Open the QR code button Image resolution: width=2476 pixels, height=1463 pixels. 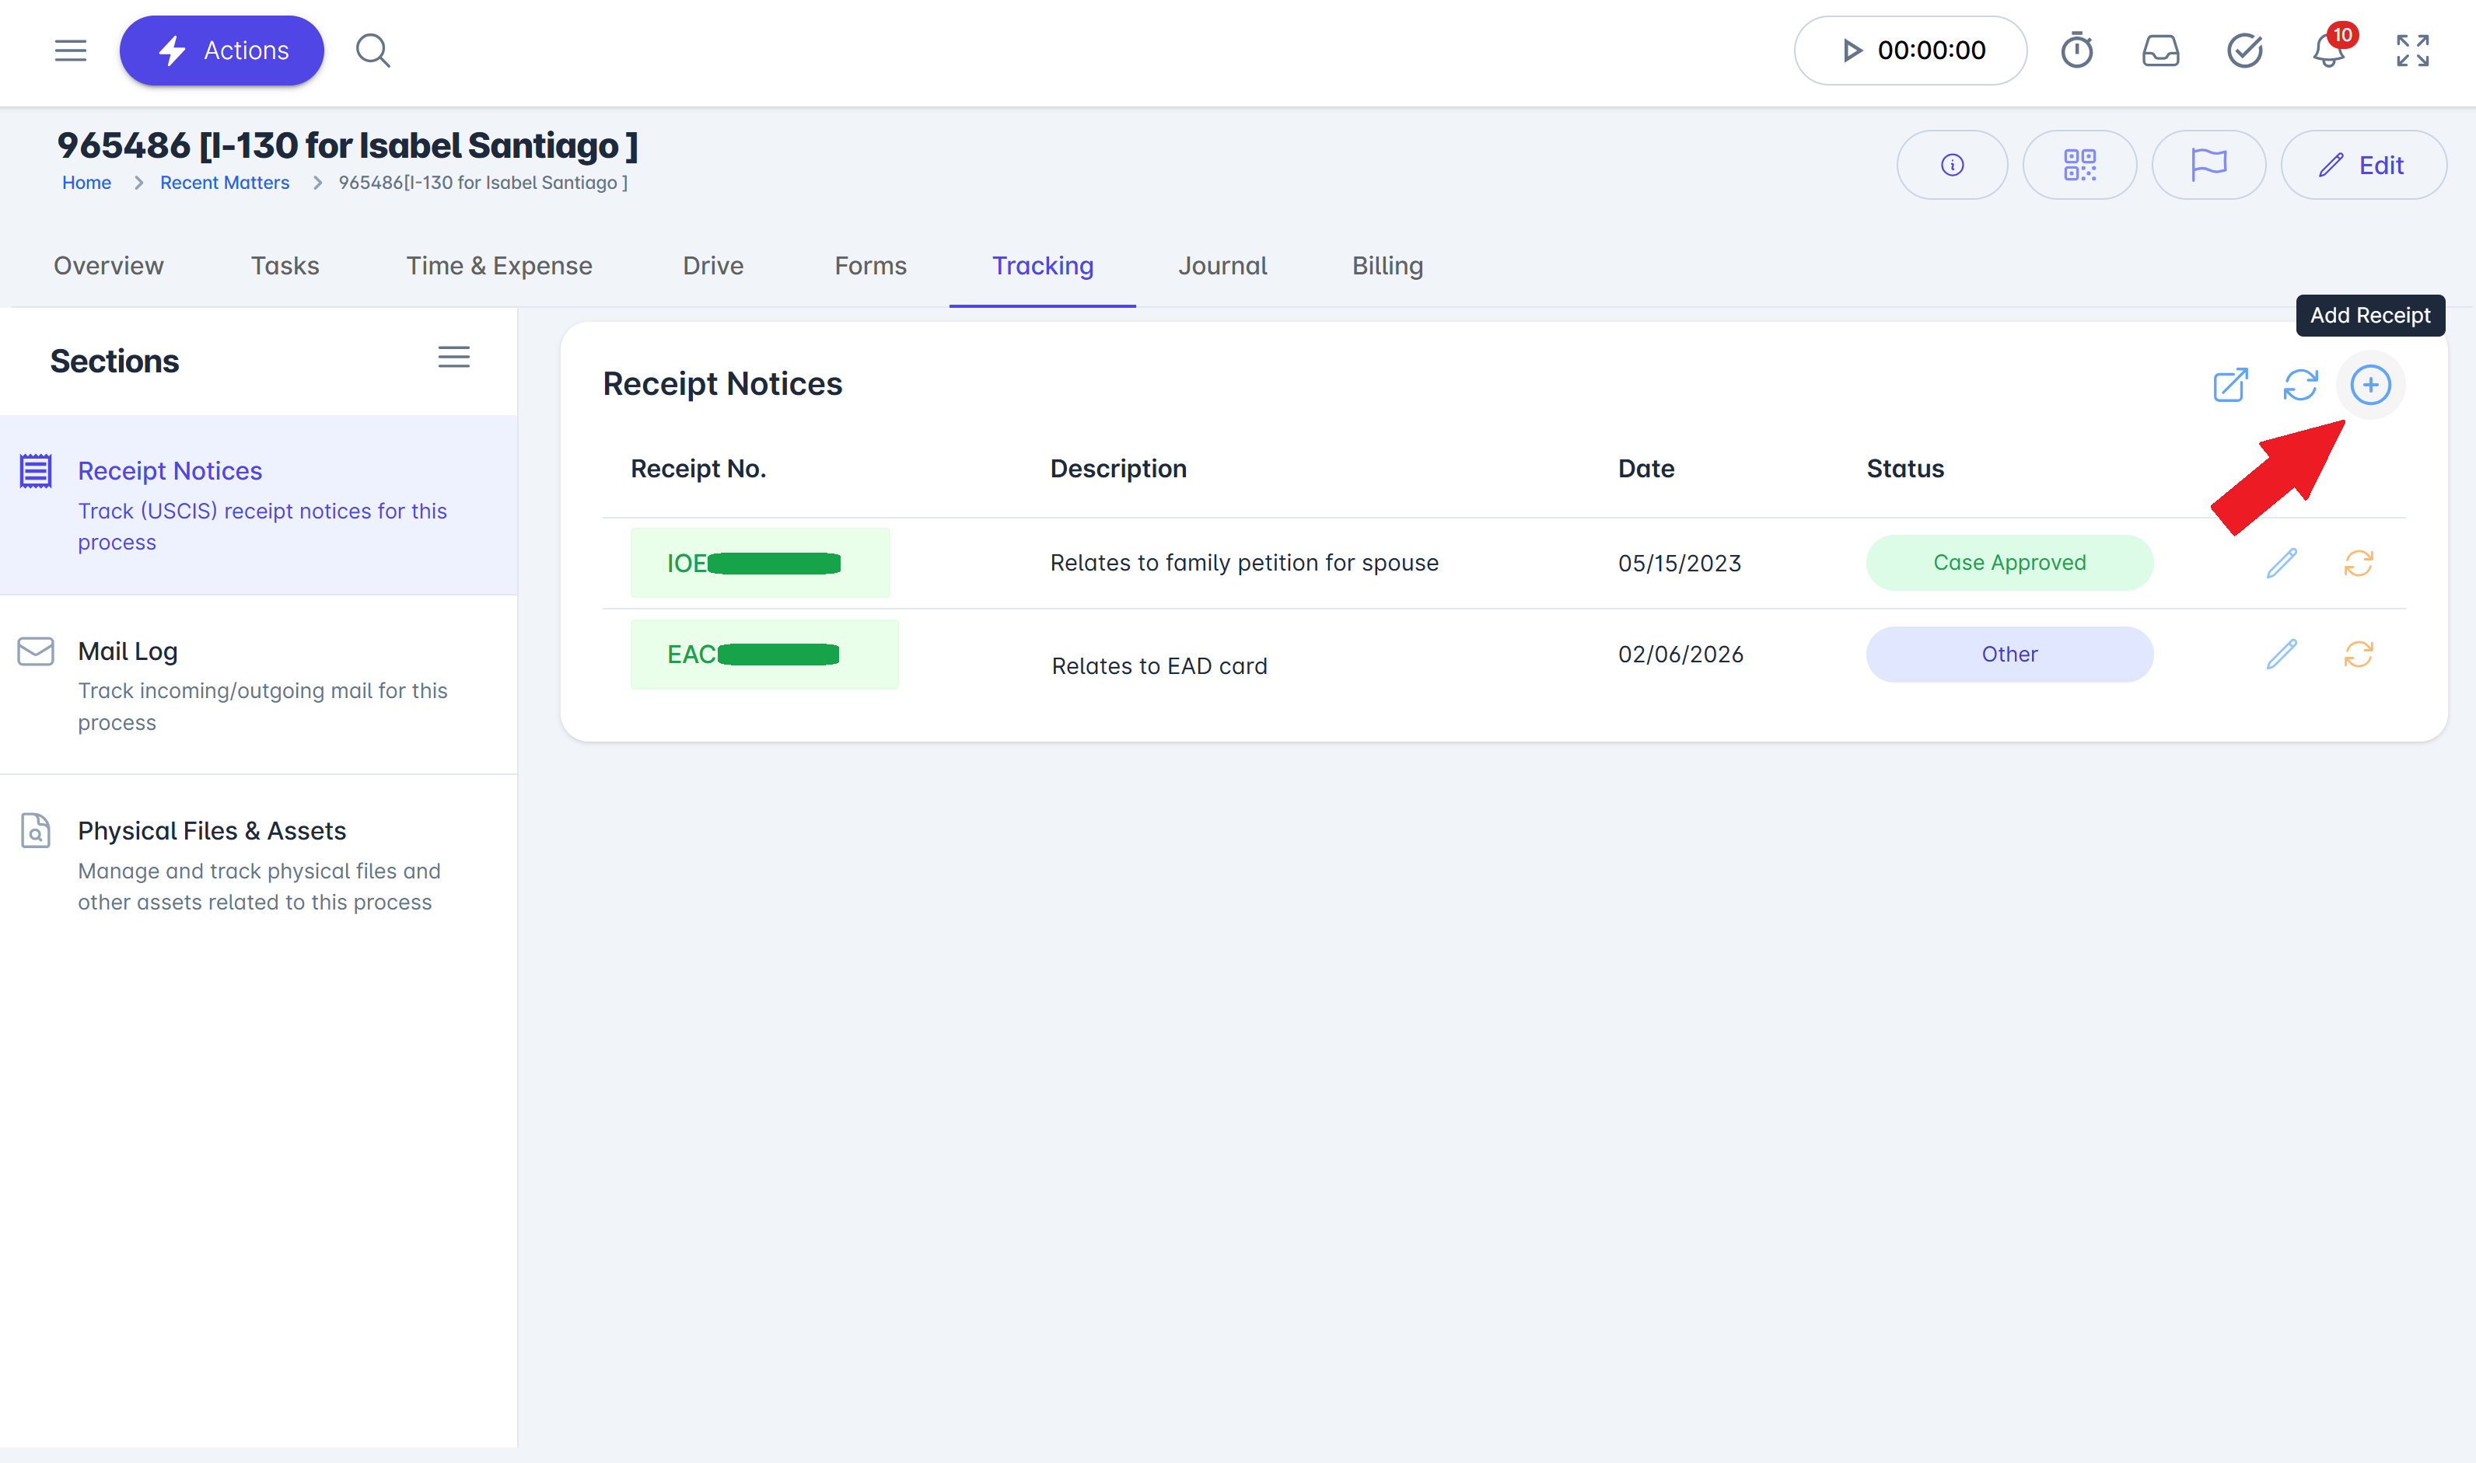[x=2079, y=165]
